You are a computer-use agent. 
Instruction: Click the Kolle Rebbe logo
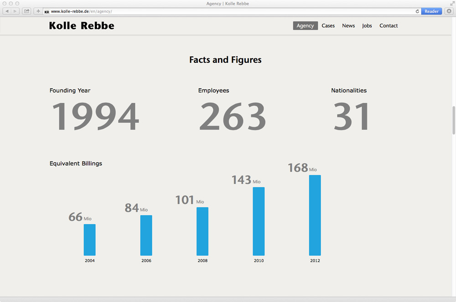click(82, 26)
